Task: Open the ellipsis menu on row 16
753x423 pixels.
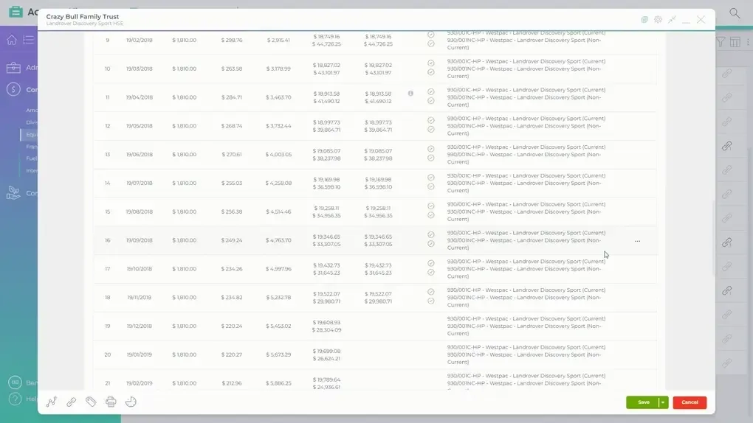Action: pyautogui.click(x=637, y=241)
